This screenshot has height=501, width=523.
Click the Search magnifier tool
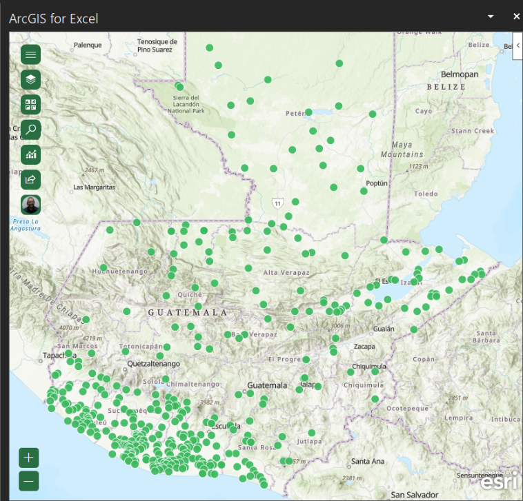30,130
